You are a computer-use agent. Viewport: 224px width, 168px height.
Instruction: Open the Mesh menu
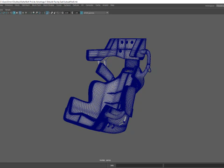(17, 5)
